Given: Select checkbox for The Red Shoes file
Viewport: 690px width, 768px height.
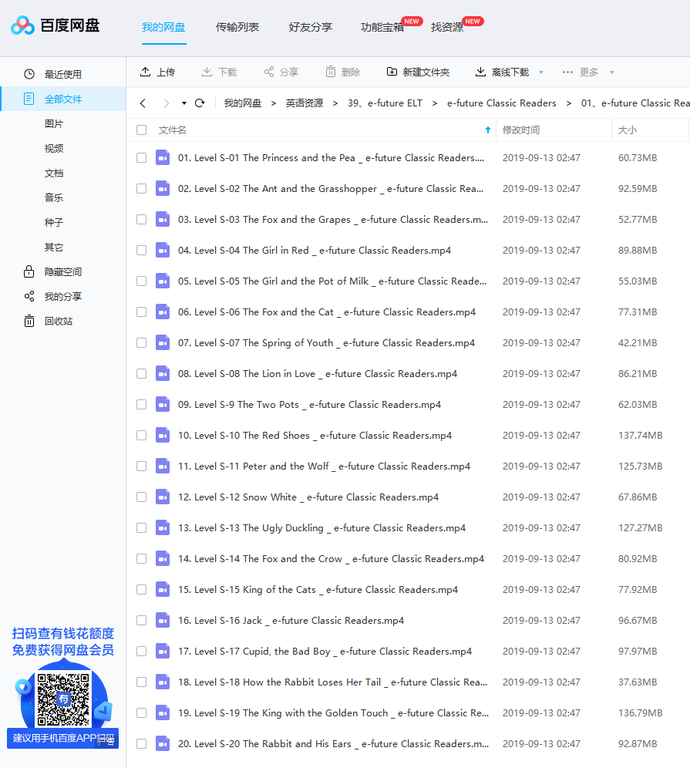Looking at the screenshot, I should coord(141,436).
